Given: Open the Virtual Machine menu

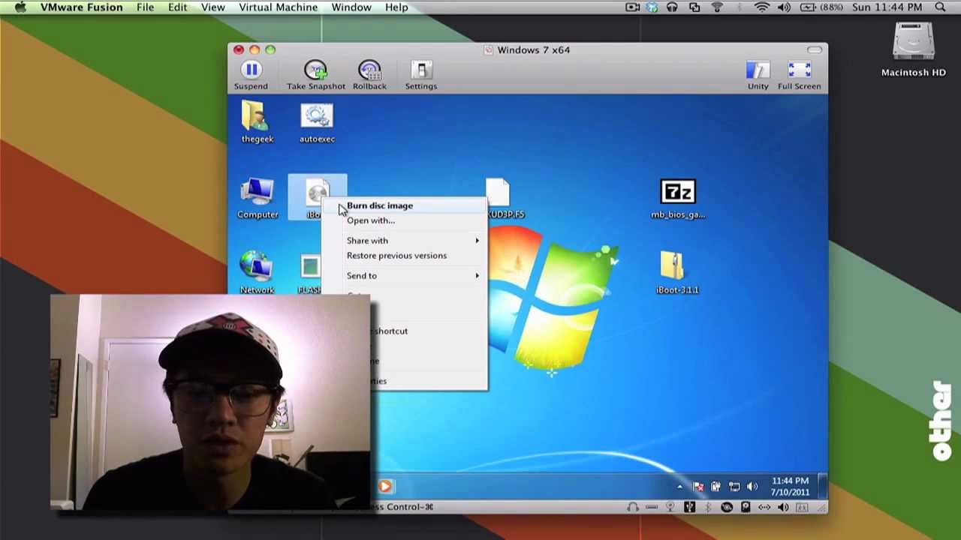Looking at the screenshot, I should (x=278, y=7).
